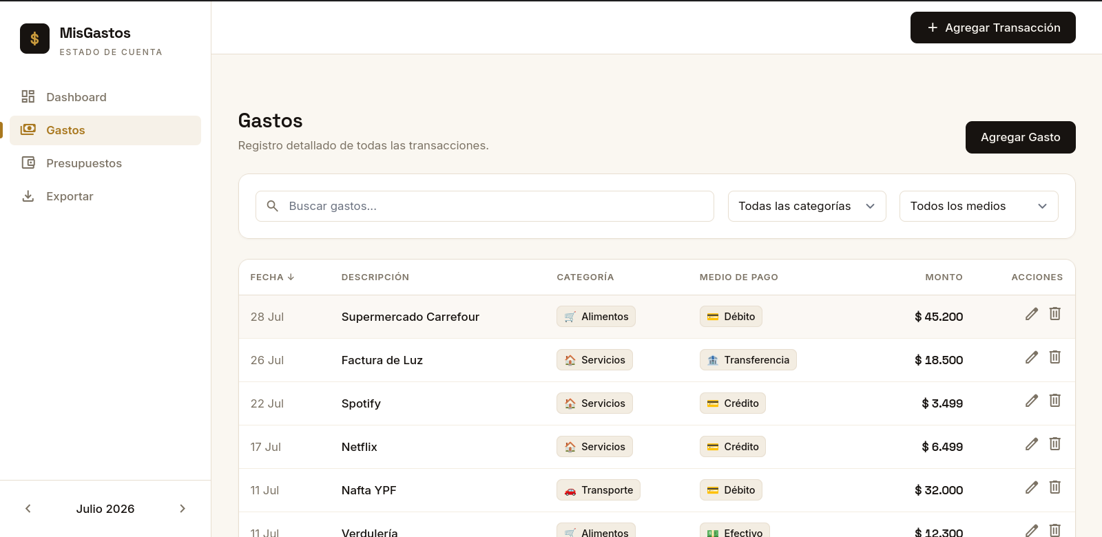This screenshot has height=537, width=1102.
Task: Click the $ 18.500 amount
Action: pos(939,360)
